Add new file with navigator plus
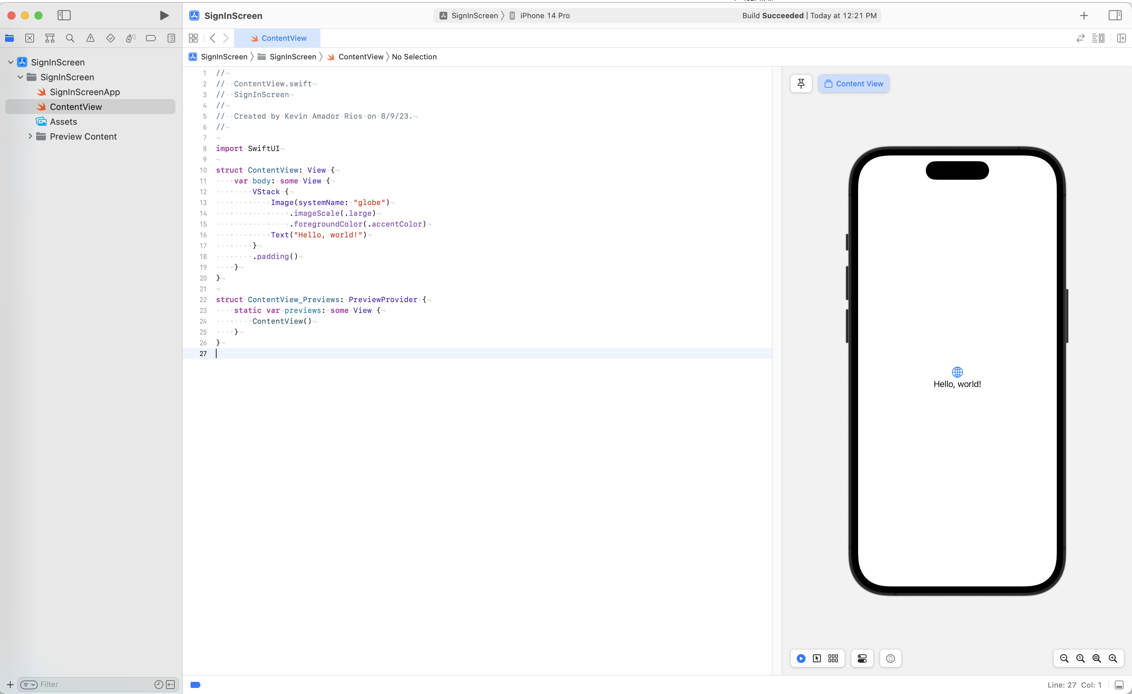This screenshot has width=1132, height=694. [10, 684]
